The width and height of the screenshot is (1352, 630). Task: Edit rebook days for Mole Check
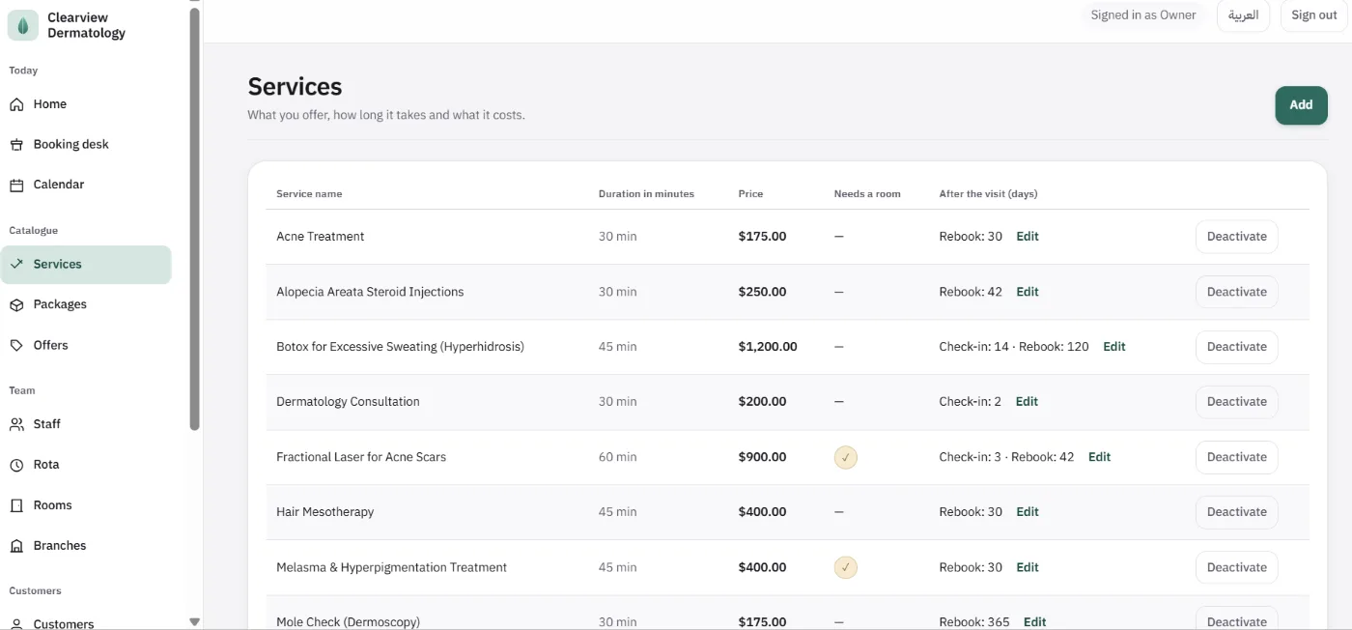(x=1035, y=622)
